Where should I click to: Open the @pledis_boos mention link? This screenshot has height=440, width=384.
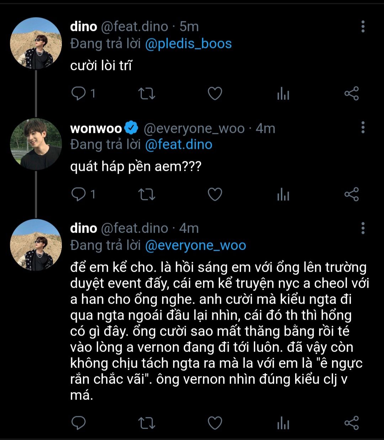(188, 44)
